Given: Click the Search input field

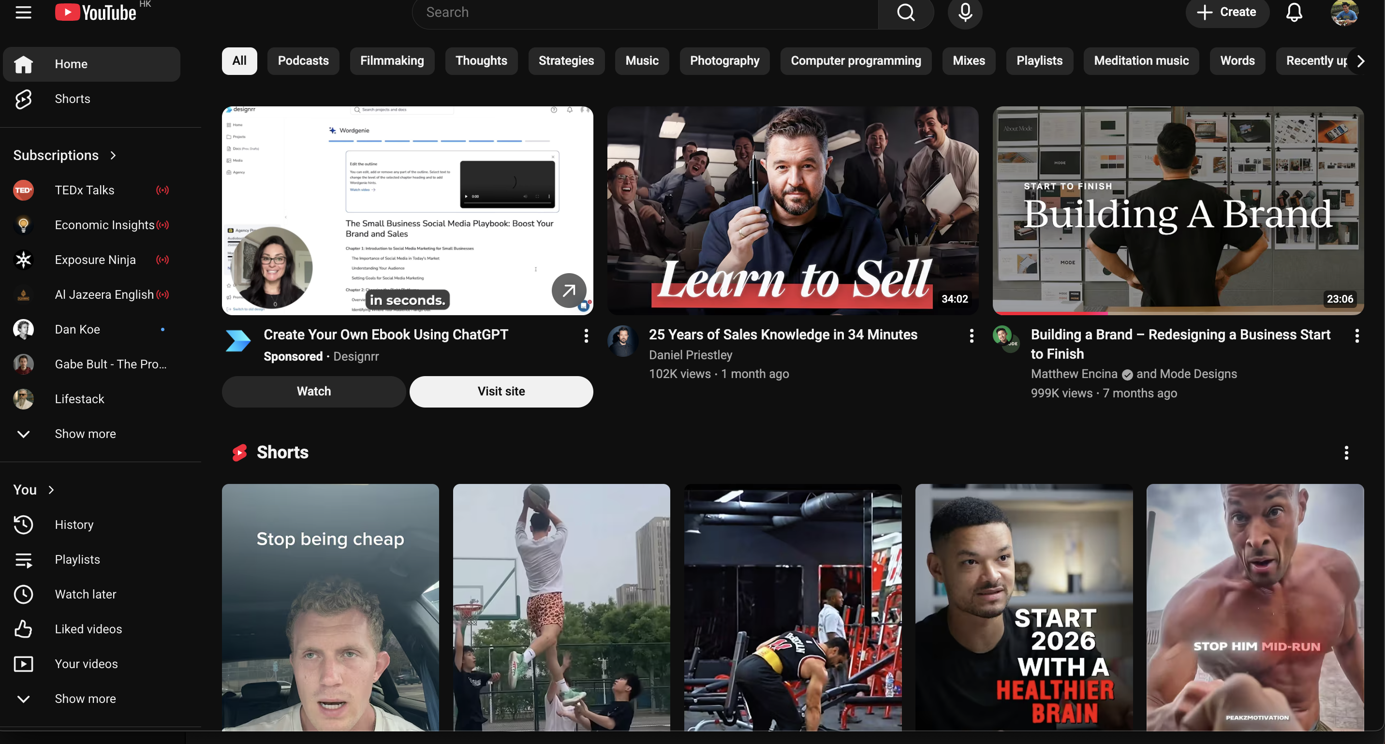Looking at the screenshot, I should pos(645,13).
